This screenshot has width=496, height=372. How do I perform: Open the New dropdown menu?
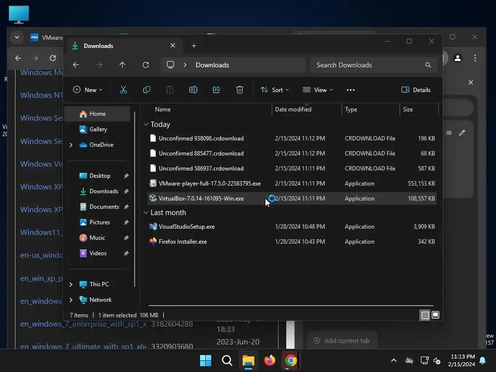pyautogui.click(x=88, y=90)
